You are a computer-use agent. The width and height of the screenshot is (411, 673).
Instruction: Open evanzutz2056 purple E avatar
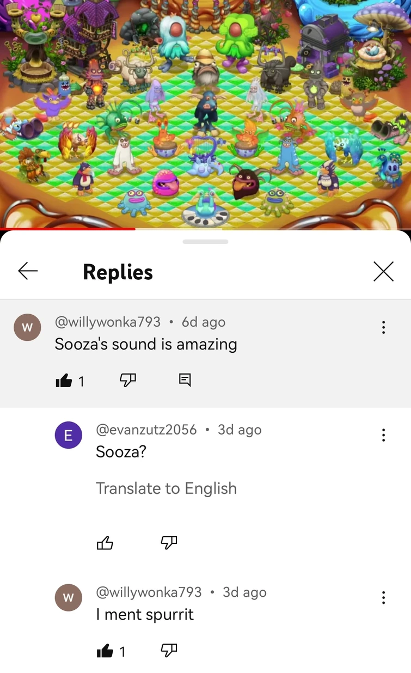tap(69, 435)
